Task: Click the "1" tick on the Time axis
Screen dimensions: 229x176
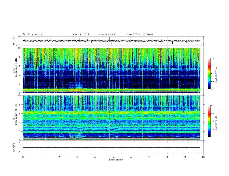Action: coord(41,157)
